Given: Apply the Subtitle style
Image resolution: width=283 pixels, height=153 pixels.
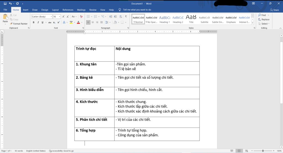Looking at the screenshot, I should point(204,19).
